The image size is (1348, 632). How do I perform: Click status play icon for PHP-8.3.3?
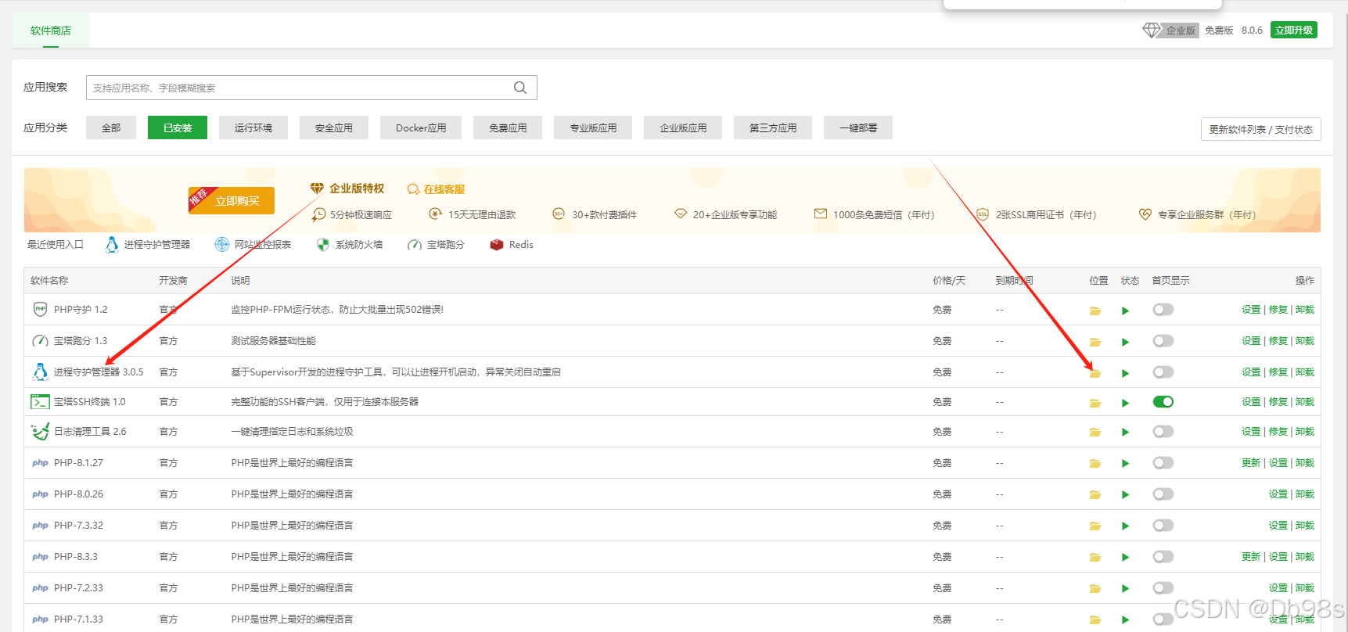coord(1125,557)
